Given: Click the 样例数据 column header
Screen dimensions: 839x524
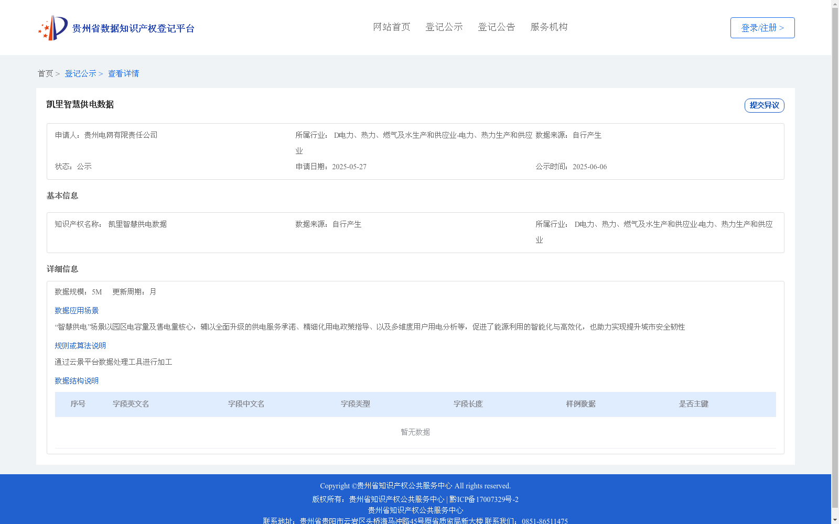Looking at the screenshot, I should pyautogui.click(x=580, y=404).
